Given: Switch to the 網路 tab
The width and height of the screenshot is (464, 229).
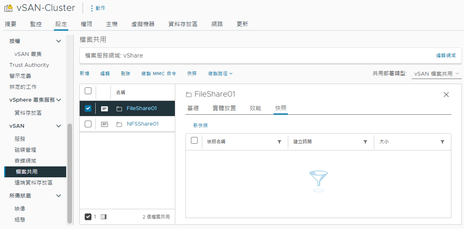Looking at the screenshot, I should coord(217,24).
